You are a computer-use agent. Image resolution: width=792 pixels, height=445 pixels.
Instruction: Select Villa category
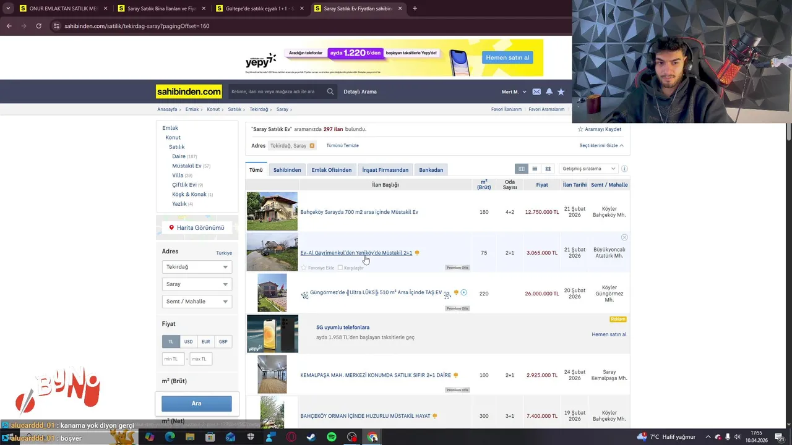pyautogui.click(x=178, y=176)
